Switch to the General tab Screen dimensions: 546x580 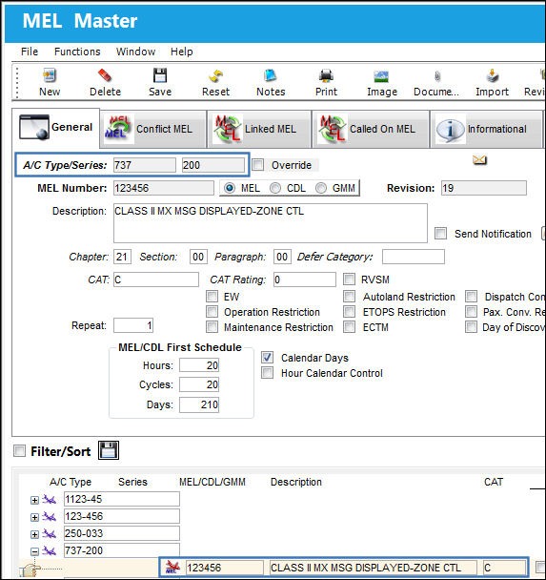tap(56, 127)
